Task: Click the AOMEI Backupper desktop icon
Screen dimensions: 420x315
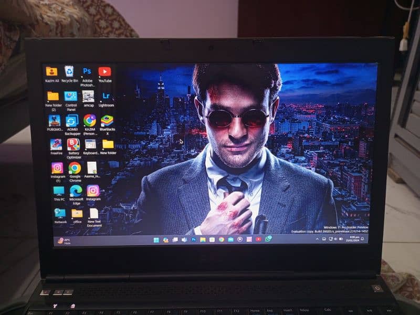Action: (72, 121)
